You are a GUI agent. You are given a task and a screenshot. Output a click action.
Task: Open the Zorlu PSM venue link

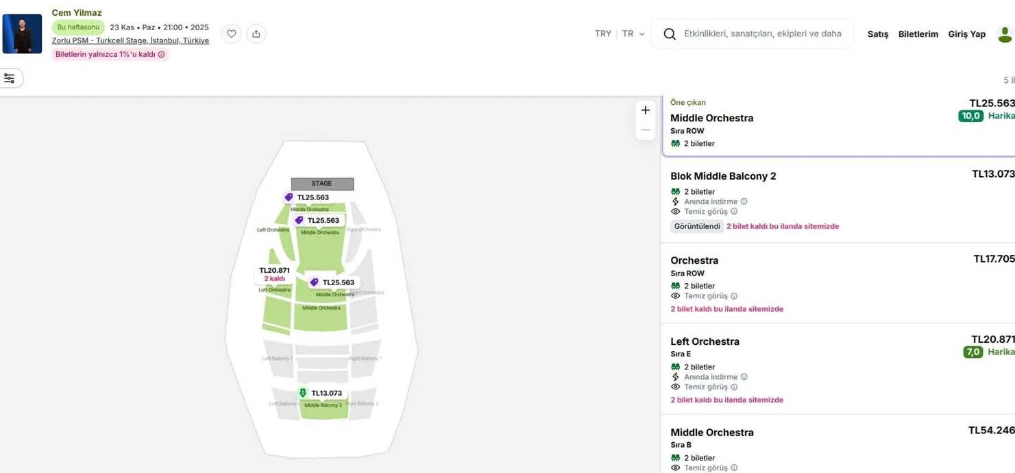(130, 40)
